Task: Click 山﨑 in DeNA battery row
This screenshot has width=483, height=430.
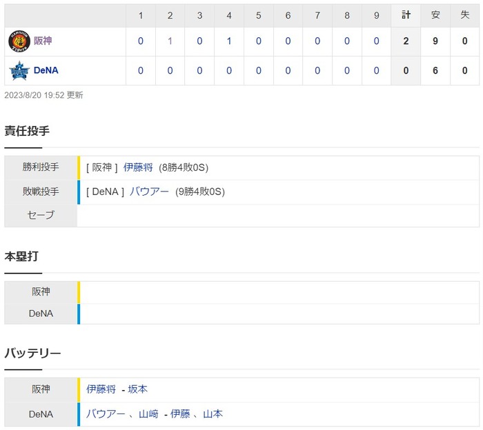Action: [148, 414]
